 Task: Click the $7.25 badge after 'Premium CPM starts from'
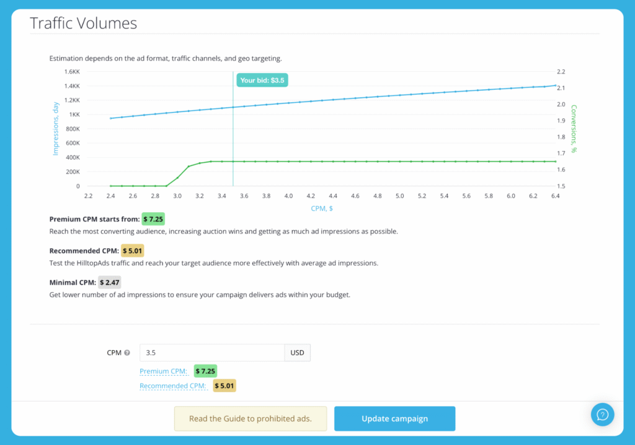153,219
